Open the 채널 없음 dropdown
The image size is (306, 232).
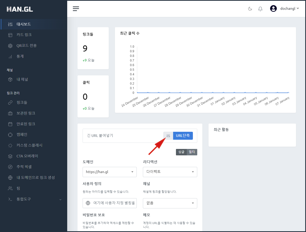[x=170, y=203]
